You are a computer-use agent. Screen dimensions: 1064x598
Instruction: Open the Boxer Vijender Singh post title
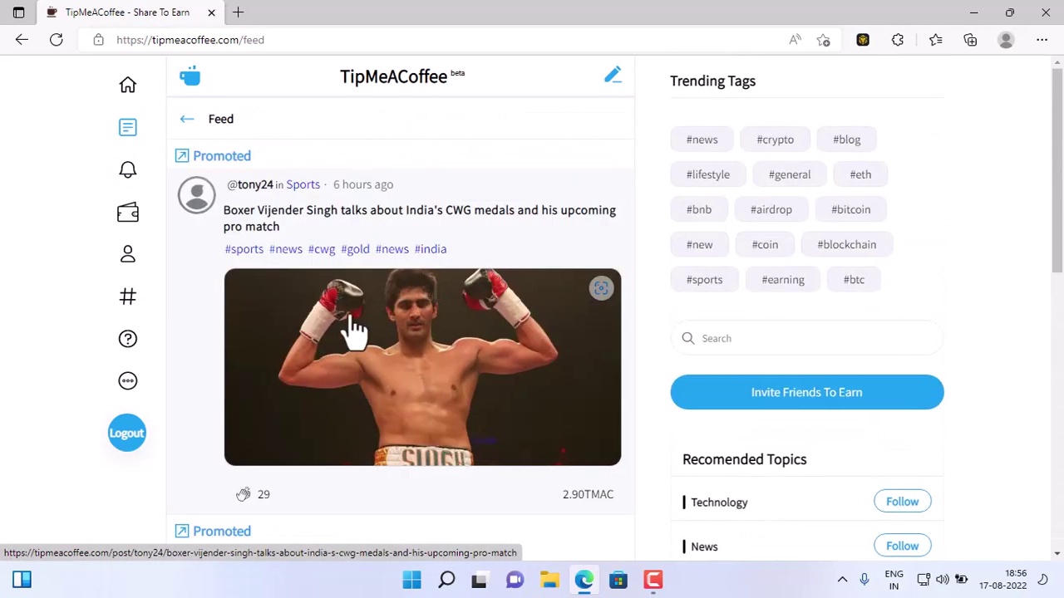420,218
